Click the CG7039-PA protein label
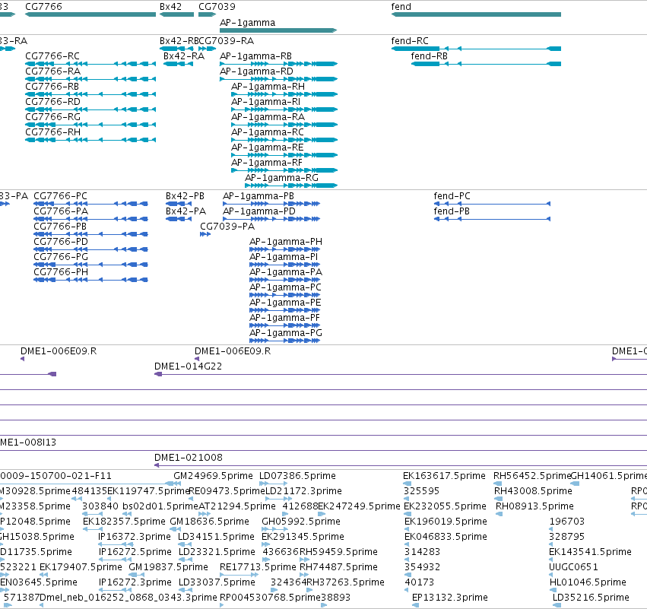The image size is (647, 609). click(227, 227)
